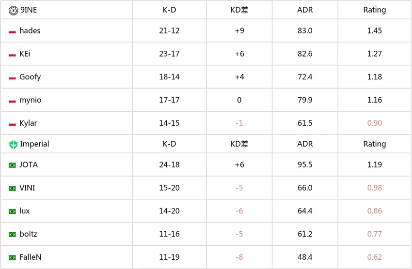Open VINI player name link
Viewport: 412px width, 269px height.
(27, 188)
